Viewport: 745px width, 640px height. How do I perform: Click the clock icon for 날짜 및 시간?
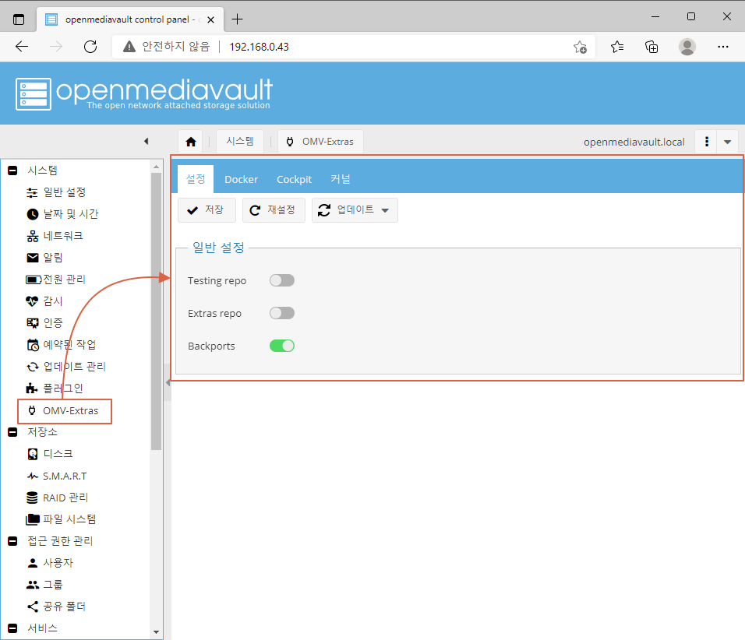pyautogui.click(x=32, y=214)
